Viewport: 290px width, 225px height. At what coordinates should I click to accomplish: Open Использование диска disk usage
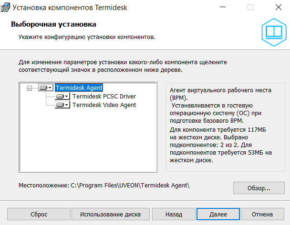110,214
